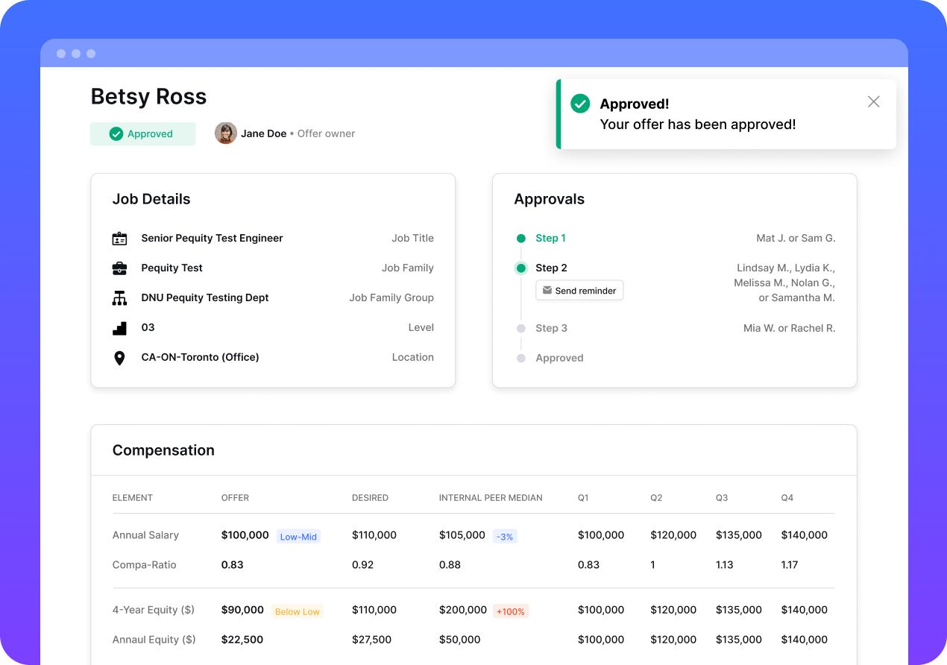This screenshot has width=947, height=665.
Task: Dismiss the Approved notification toast
Action: pyautogui.click(x=874, y=102)
